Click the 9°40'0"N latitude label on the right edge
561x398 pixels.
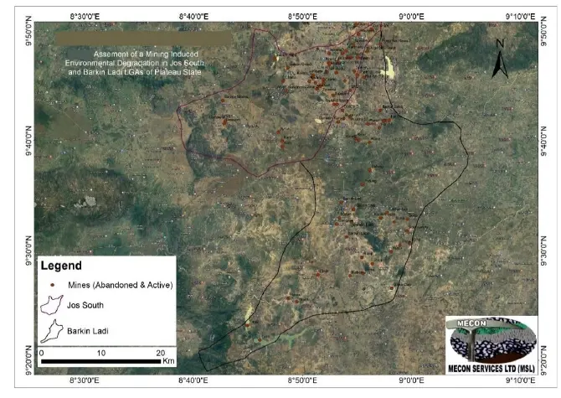coord(544,141)
